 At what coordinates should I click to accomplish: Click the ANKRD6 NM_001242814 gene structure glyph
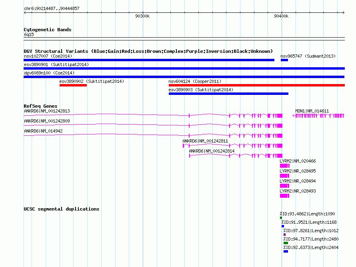tap(236, 156)
